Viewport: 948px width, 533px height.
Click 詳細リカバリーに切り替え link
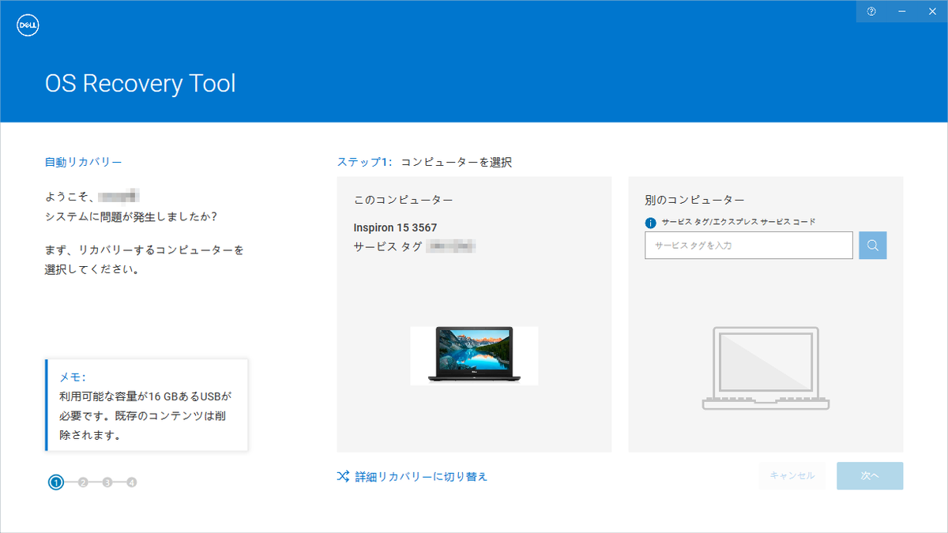click(x=421, y=477)
